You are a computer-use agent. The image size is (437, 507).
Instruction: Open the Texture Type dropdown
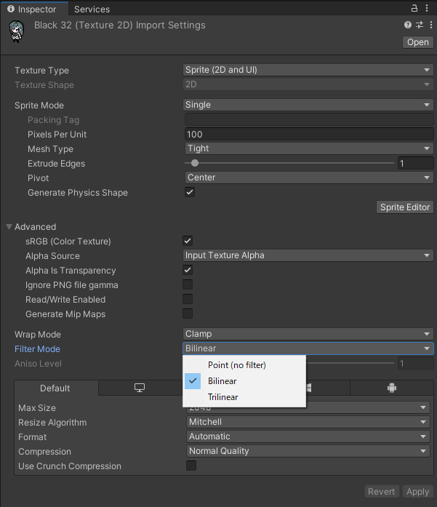[x=308, y=70]
